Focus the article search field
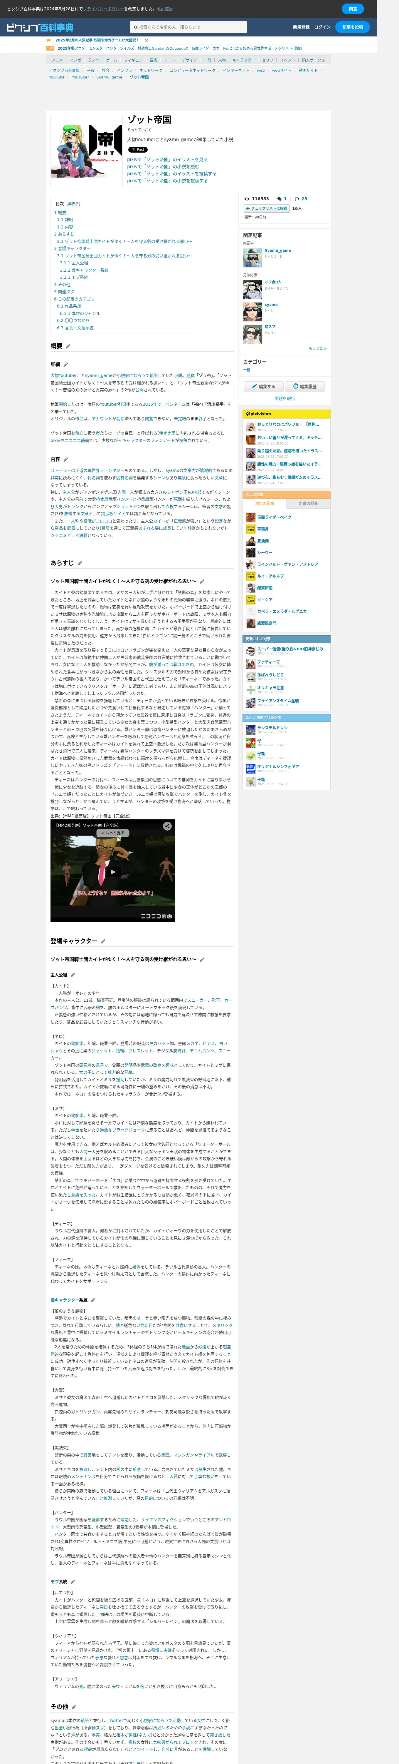 point(188,27)
